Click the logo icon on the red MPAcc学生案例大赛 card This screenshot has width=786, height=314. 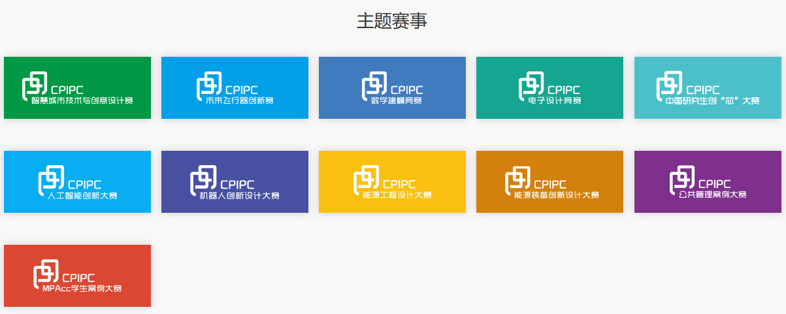(46, 274)
